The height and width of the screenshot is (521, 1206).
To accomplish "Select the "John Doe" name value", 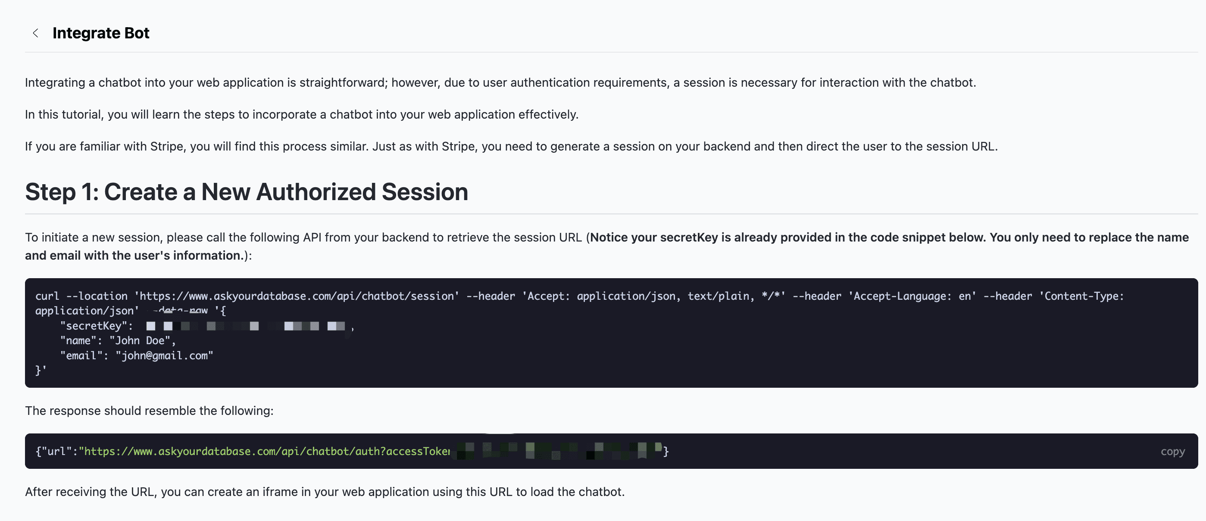I will pos(140,341).
